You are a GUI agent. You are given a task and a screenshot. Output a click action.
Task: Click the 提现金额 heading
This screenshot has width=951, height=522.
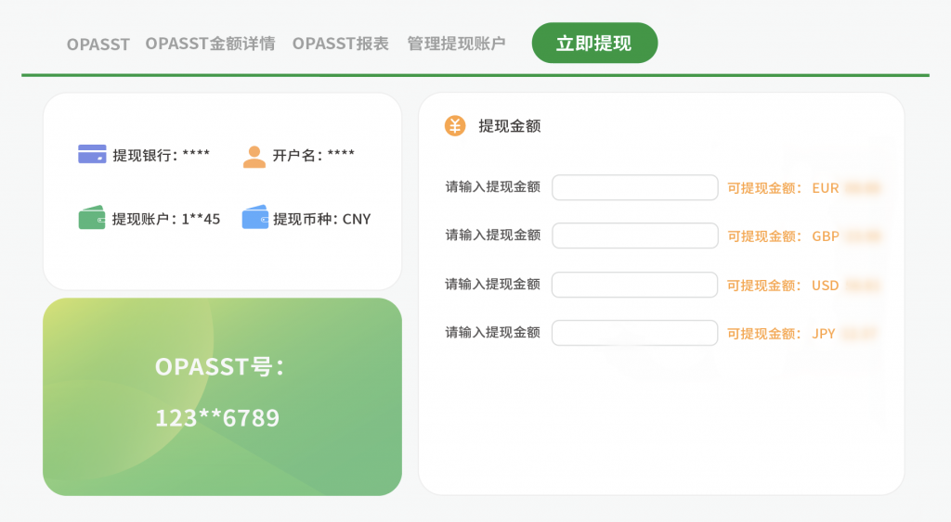[x=510, y=126]
